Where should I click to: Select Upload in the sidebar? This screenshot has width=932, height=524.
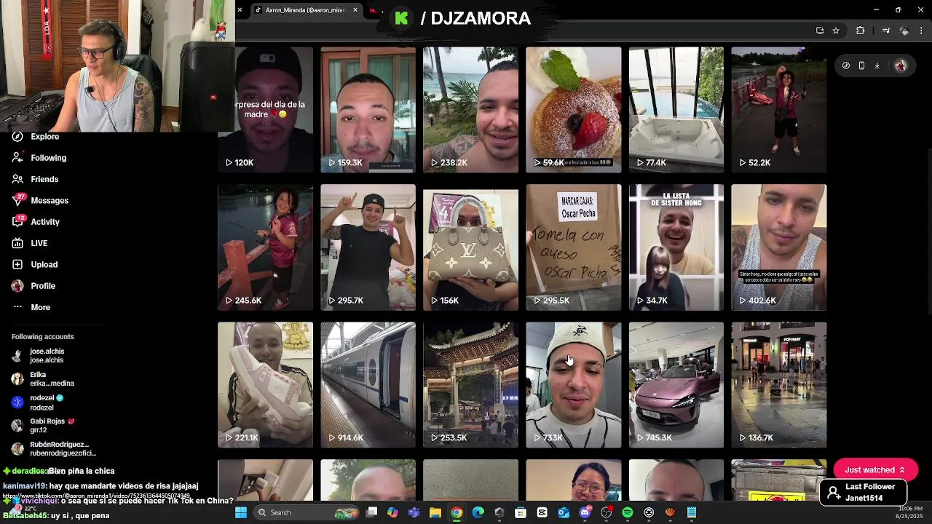point(34,264)
